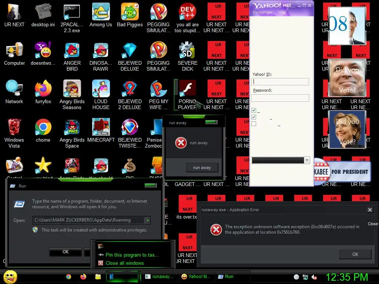
Task: Click the network tray icon
Action: point(305,277)
